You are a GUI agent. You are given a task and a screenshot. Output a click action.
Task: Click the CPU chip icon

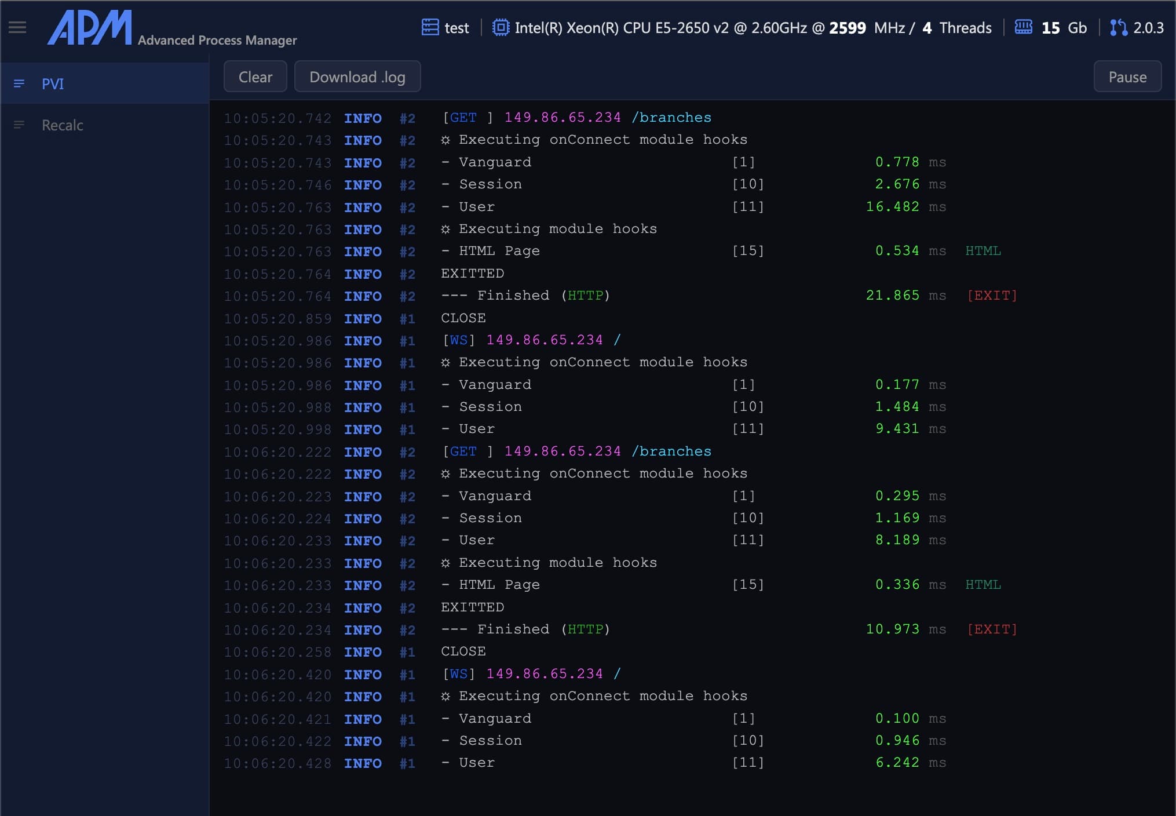click(x=501, y=27)
